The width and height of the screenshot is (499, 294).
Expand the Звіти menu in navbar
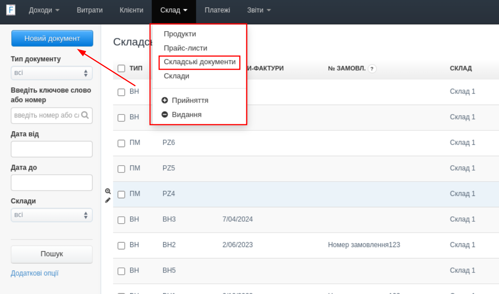coord(259,10)
